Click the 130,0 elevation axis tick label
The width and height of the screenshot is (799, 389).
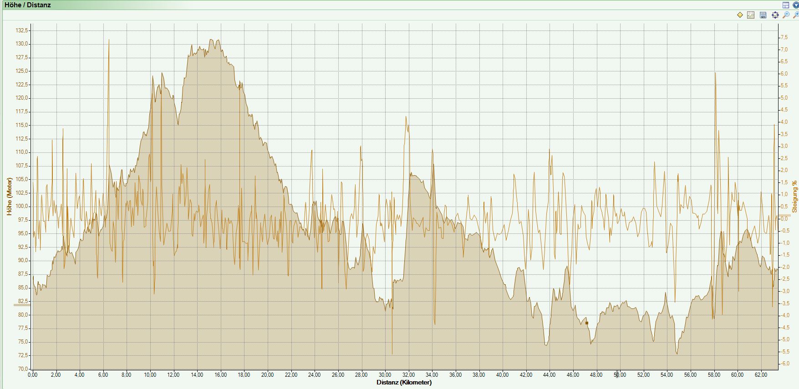pyautogui.click(x=22, y=44)
